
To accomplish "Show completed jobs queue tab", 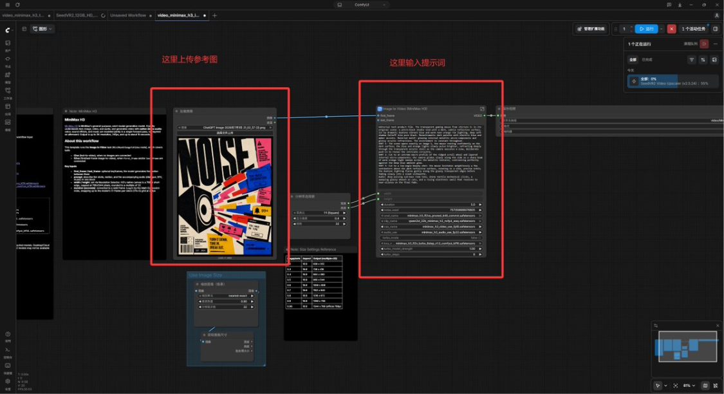I will (647, 60).
